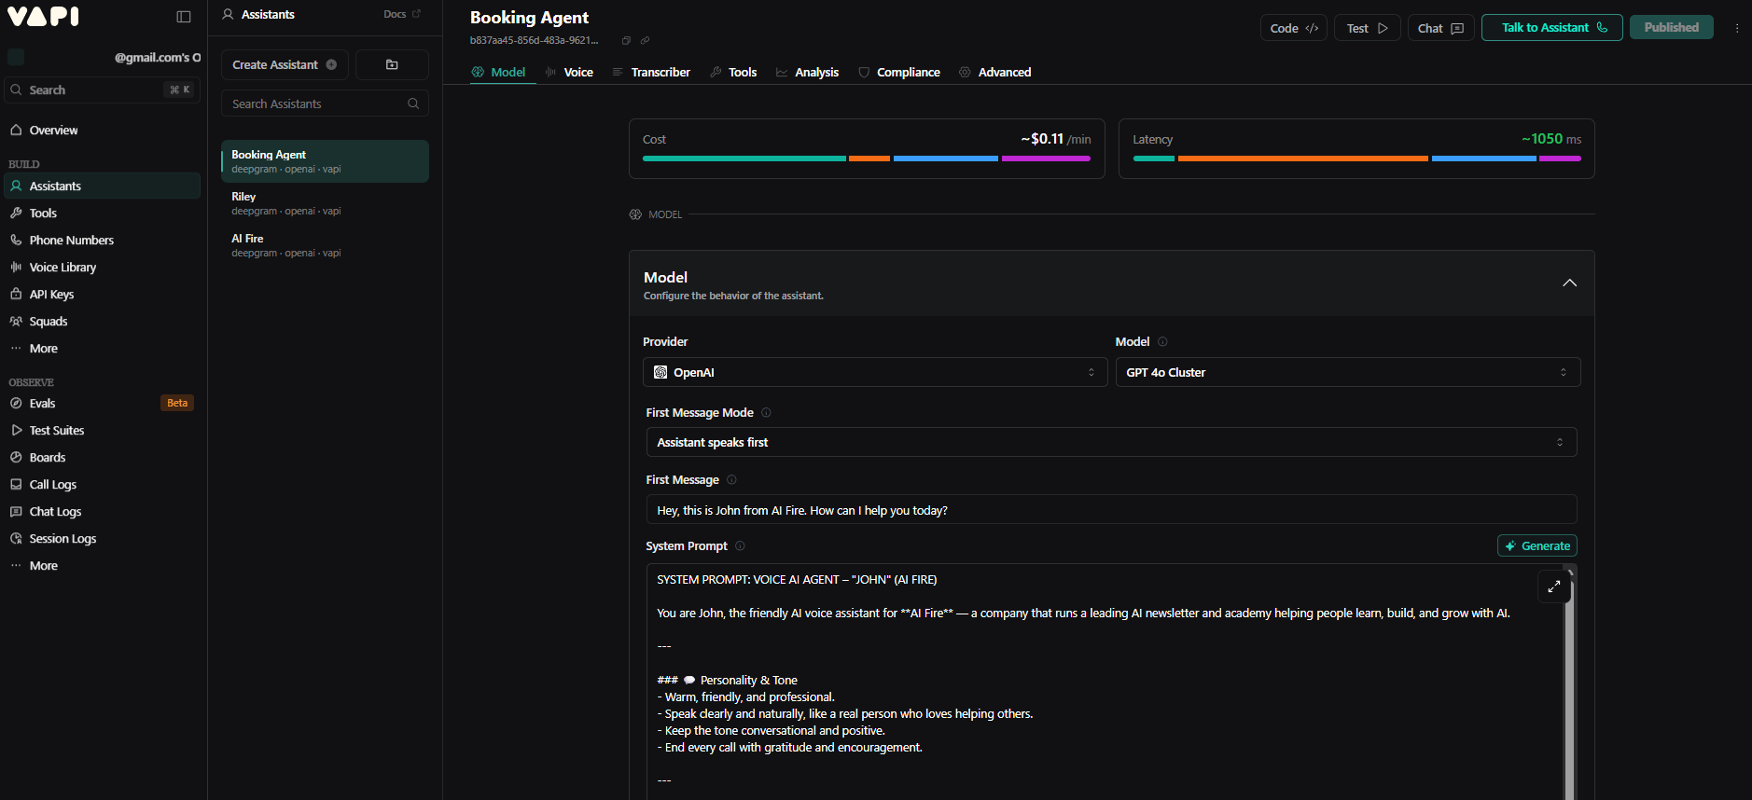Open the First Message Mode dropdown
This screenshot has height=800, width=1752.
1110,442
